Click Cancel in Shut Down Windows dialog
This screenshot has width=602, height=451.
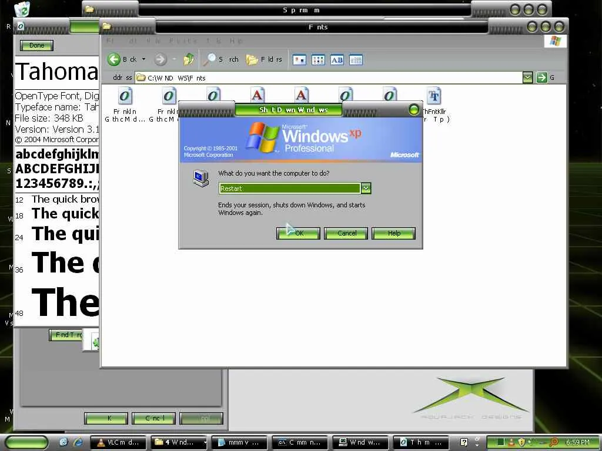346,233
